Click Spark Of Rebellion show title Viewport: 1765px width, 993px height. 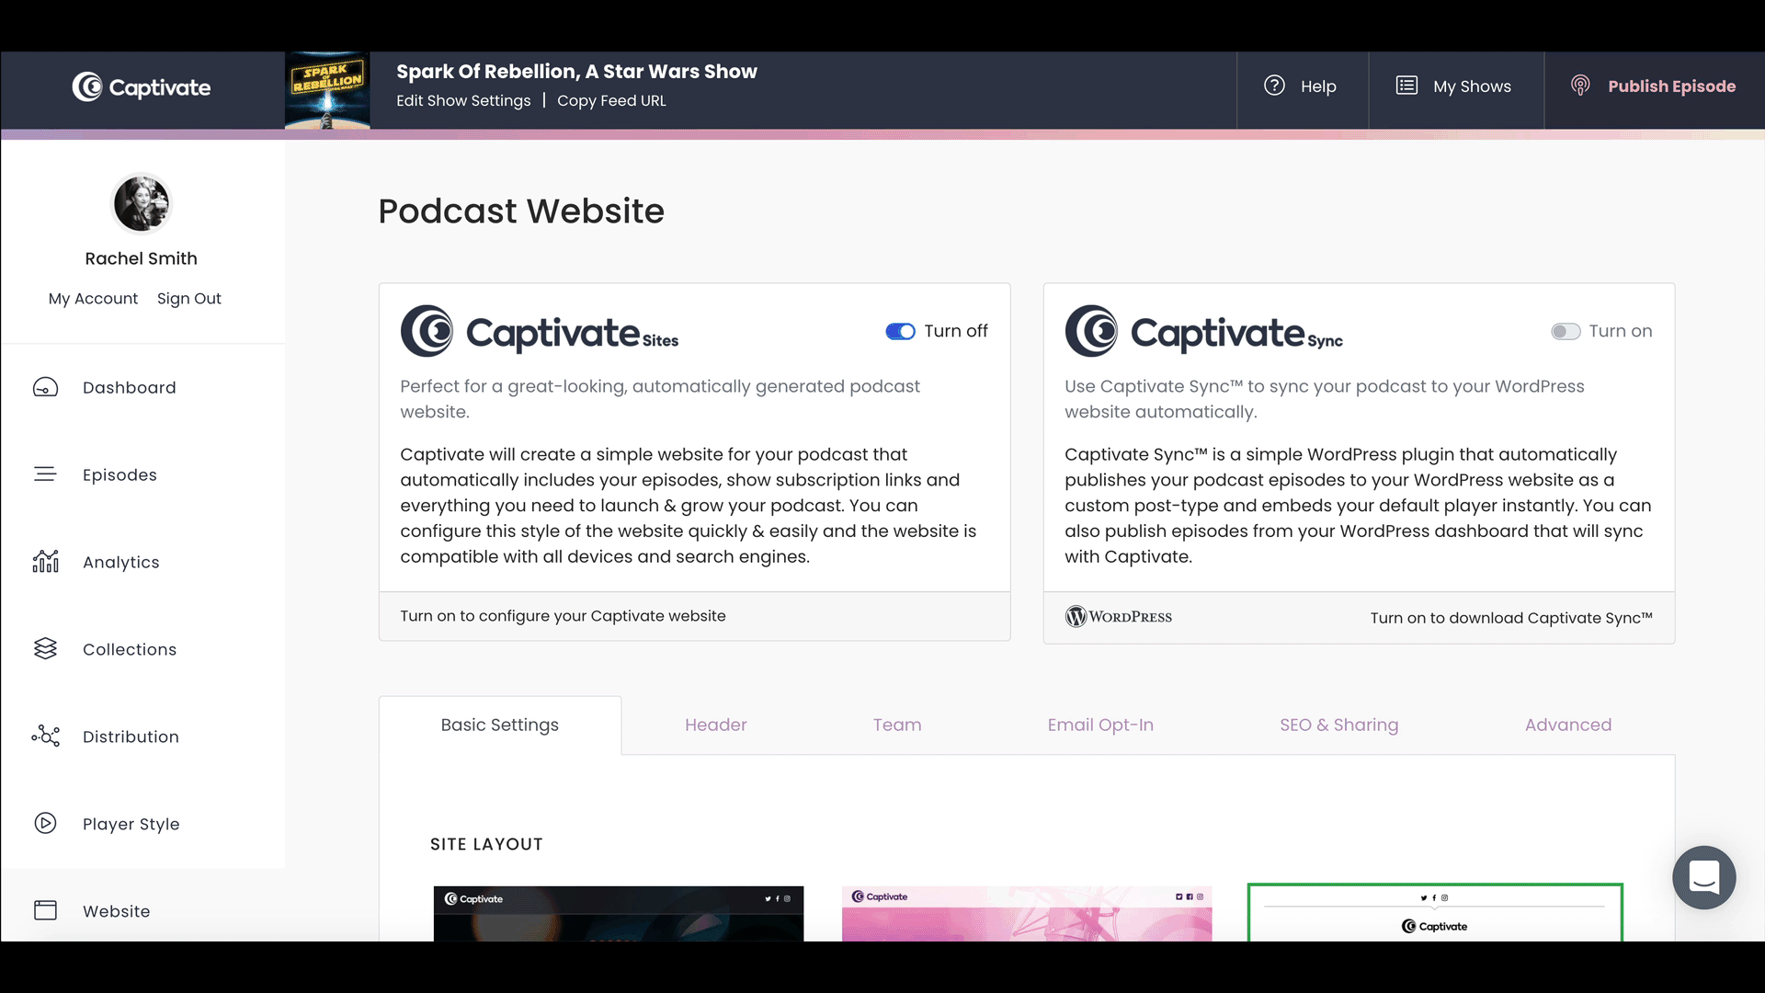(x=576, y=71)
